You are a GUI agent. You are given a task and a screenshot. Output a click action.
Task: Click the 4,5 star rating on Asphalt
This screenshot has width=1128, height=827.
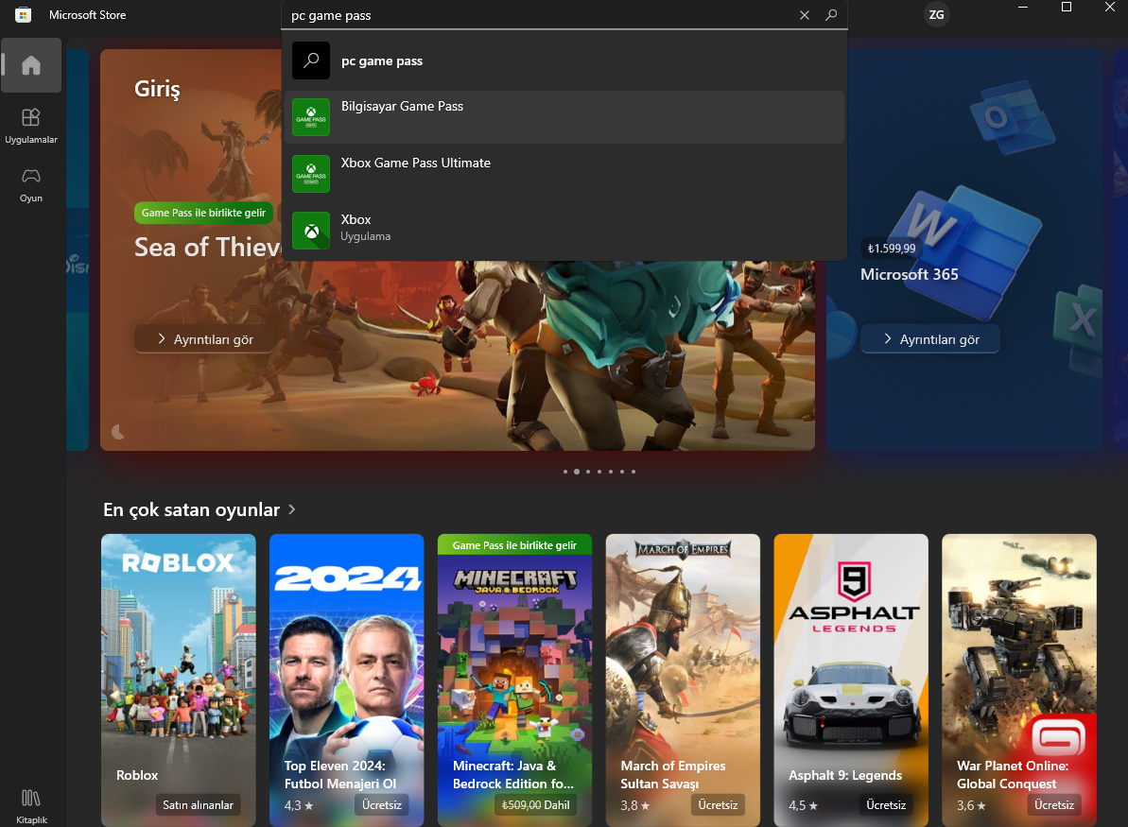click(803, 805)
